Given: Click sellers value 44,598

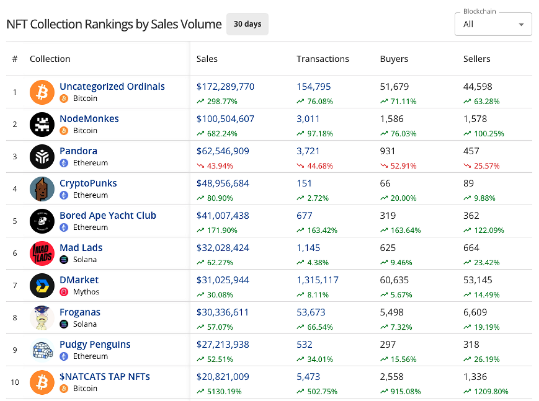Looking at the screenshot, I should point(478,87).
